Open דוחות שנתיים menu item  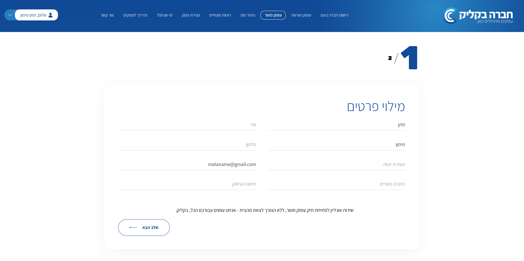tap(220, 15)
